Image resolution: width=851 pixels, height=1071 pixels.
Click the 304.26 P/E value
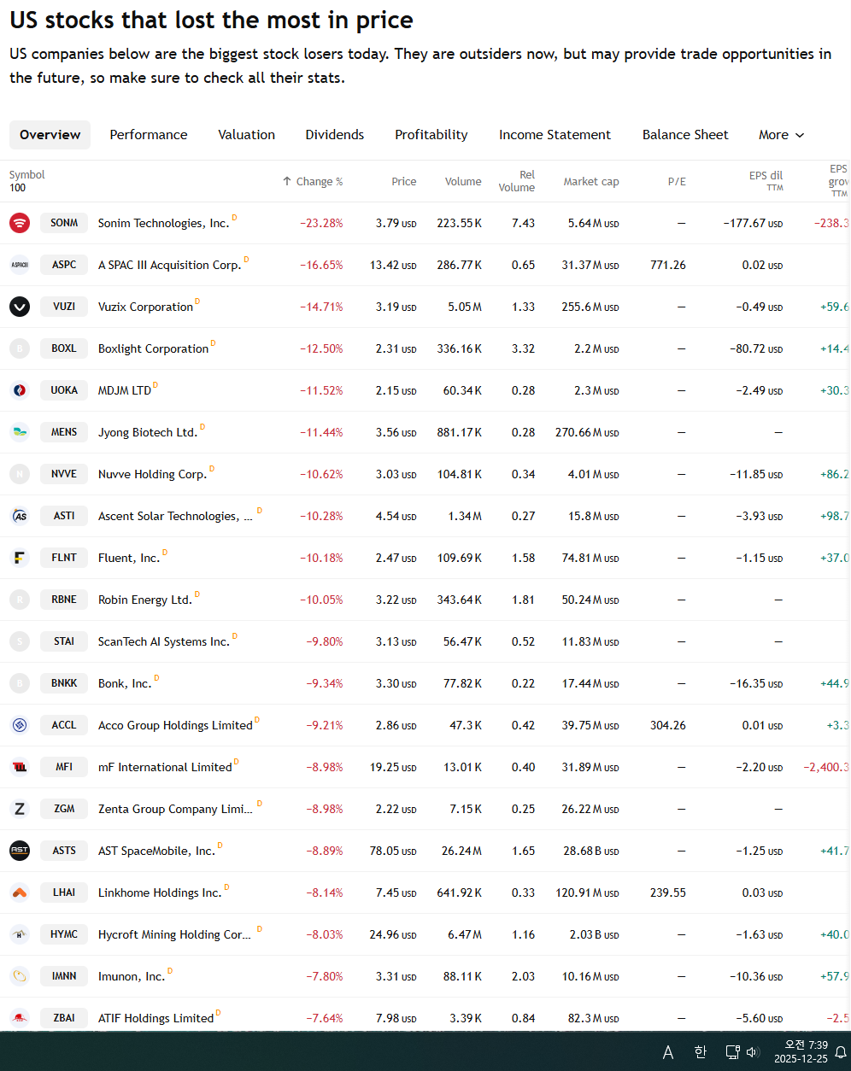point(668,725)
